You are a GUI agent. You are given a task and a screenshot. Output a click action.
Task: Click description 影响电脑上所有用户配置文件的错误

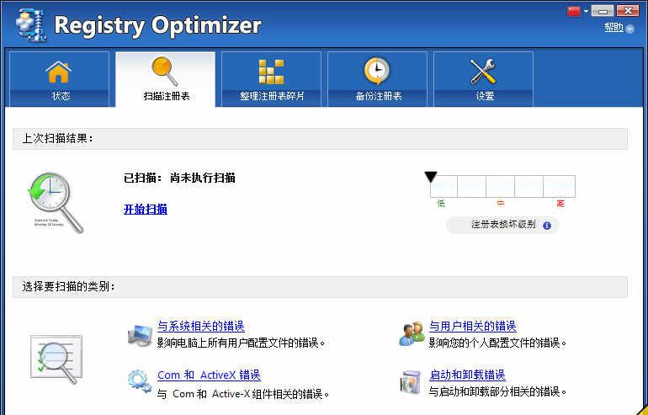click(x=242, y=343)
